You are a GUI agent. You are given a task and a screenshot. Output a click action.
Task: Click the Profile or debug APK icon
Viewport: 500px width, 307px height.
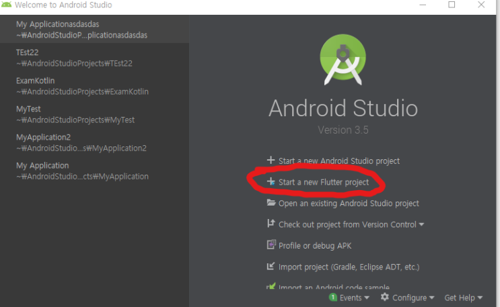tap(271, 245)
